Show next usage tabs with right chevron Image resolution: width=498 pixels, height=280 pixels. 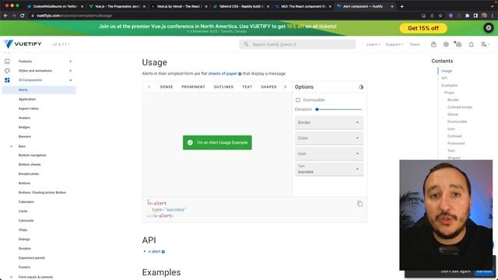pos(286,86)
